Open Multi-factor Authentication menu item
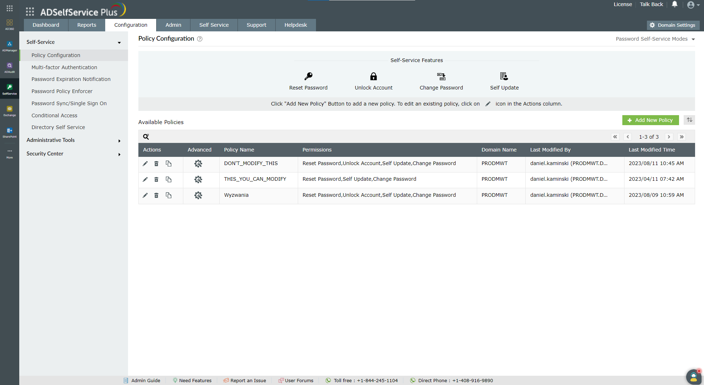The height and width of the screenshot is (385, 704). [x=64, y=67]
